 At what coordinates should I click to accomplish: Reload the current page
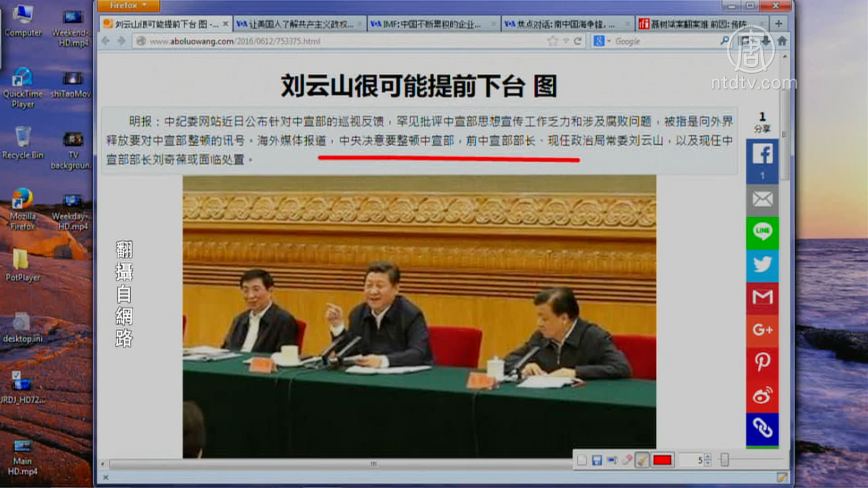pos(578,41)
